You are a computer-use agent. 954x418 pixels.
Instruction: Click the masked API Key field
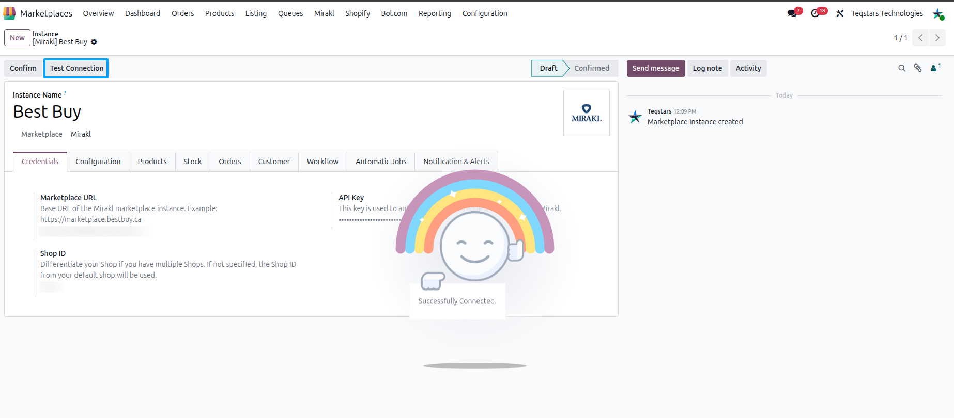tap(370, 220)
